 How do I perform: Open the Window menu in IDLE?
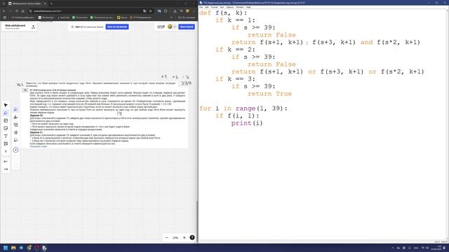pos(240,7)
